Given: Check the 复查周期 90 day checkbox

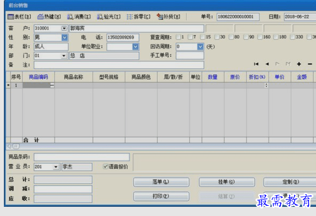Looking at the screenshot, I should click(246, 37).
